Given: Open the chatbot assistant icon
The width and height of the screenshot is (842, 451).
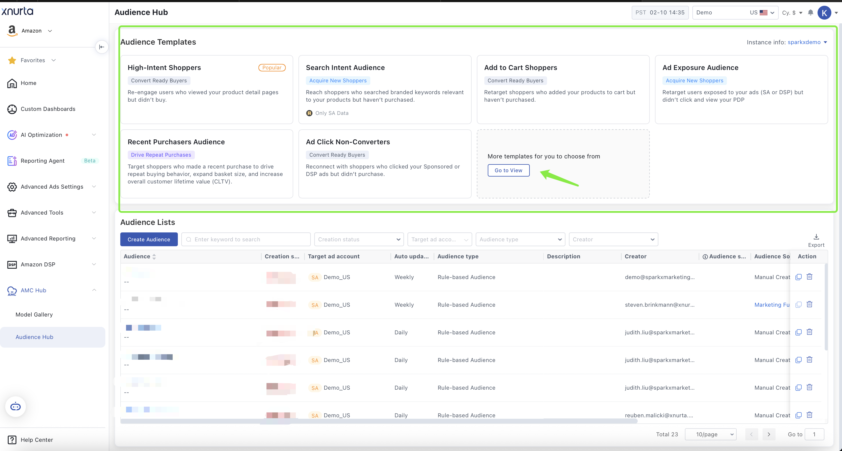Looking at the screenshot, I should tap(15, 407).
